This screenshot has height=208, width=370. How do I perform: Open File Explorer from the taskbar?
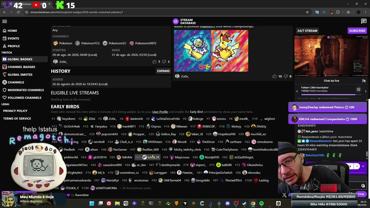[x=117, y=204]
